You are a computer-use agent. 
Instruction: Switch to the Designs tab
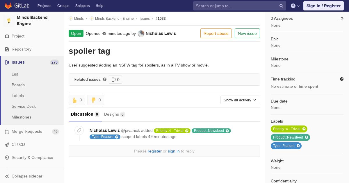[115, 114]
